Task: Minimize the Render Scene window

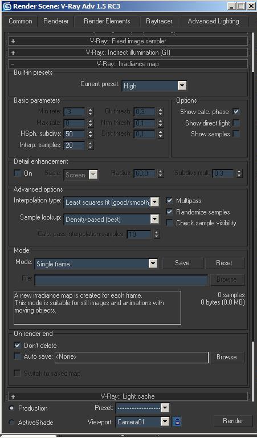Action: click(x=231, y=6)
